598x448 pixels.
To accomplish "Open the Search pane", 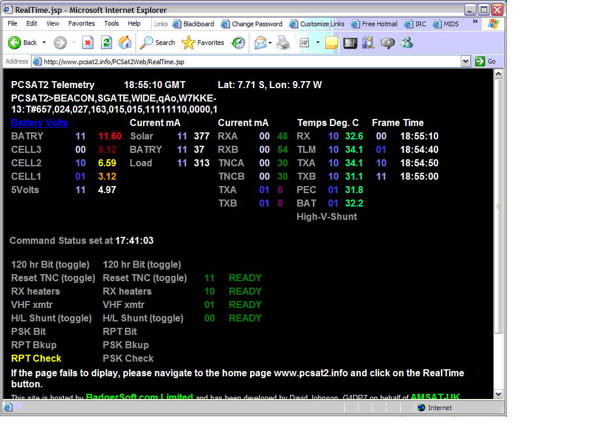I will (158, 43).
